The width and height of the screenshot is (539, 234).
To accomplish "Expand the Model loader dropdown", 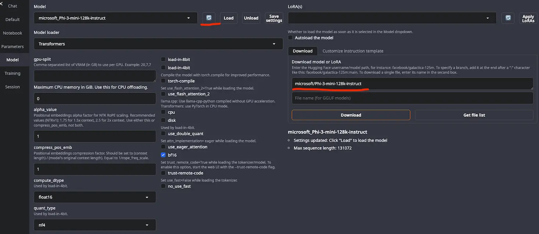I will (158, 44).
